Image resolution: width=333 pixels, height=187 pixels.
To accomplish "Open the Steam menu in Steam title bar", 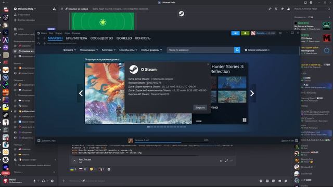I will pos(44,33).
